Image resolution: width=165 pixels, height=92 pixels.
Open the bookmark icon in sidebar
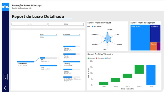point(6,77)
